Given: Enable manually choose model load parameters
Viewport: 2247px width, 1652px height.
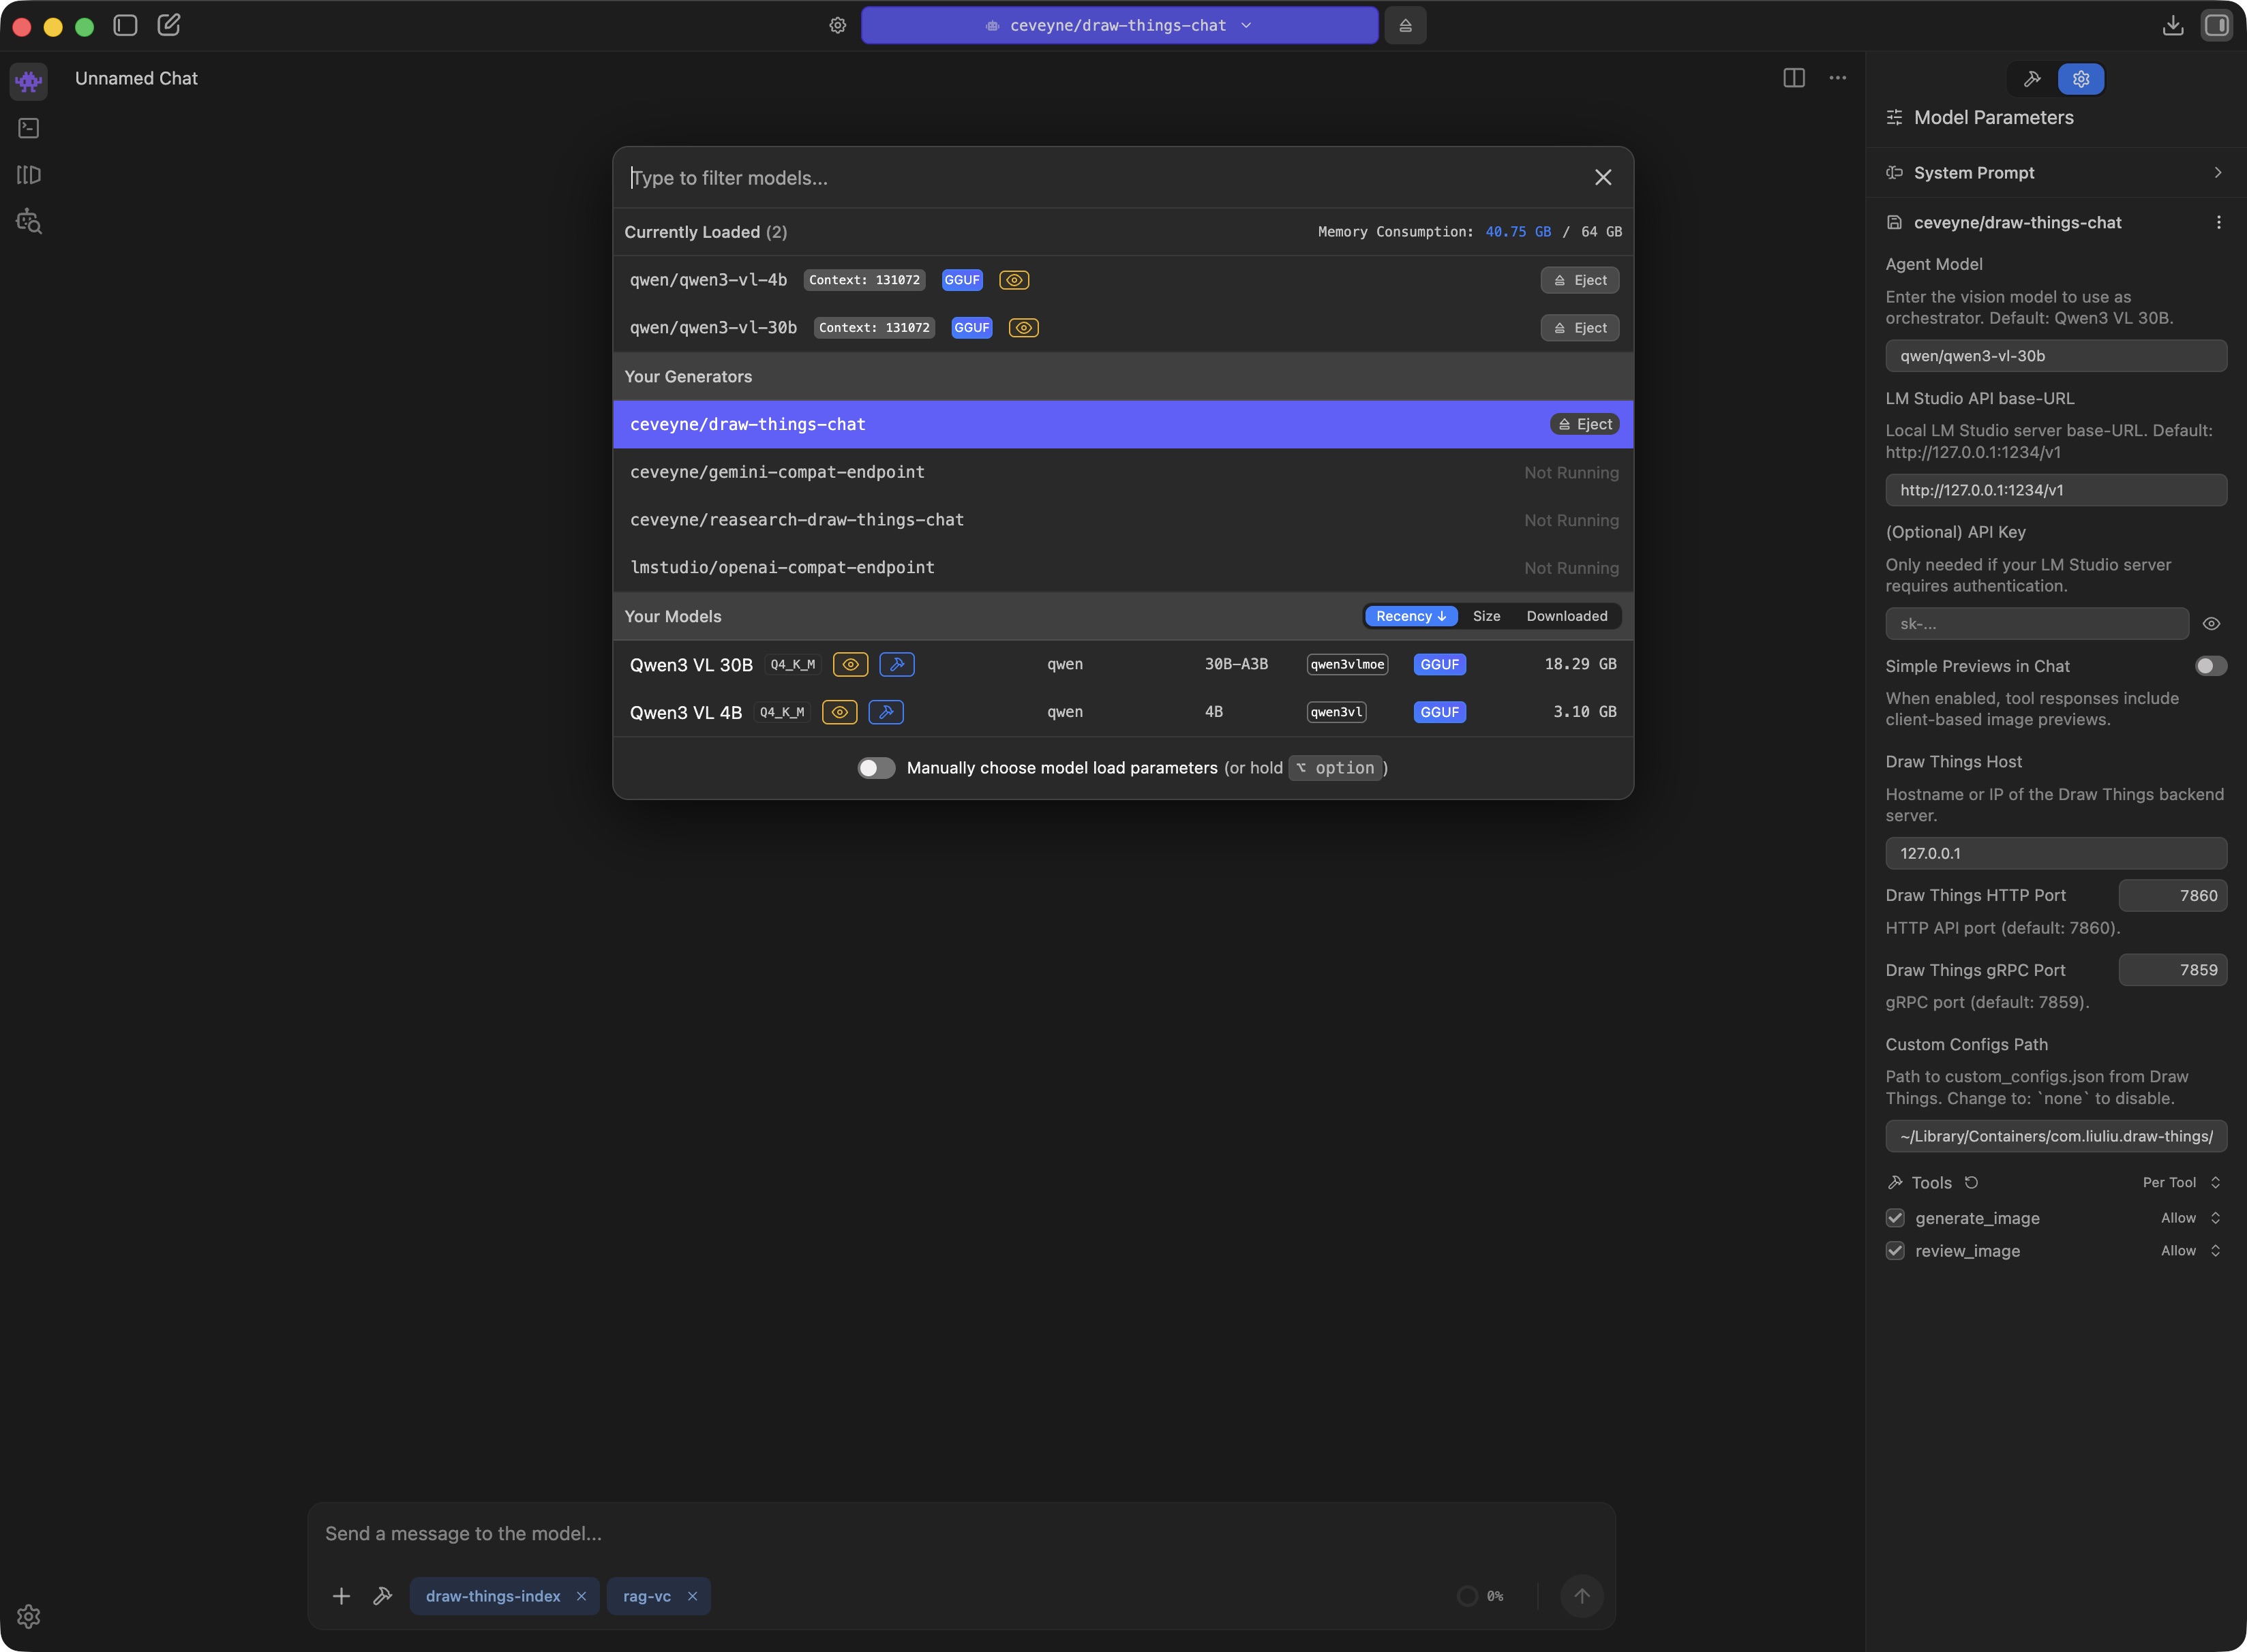Looking at the screenshot, I should [x=877, y=768].
